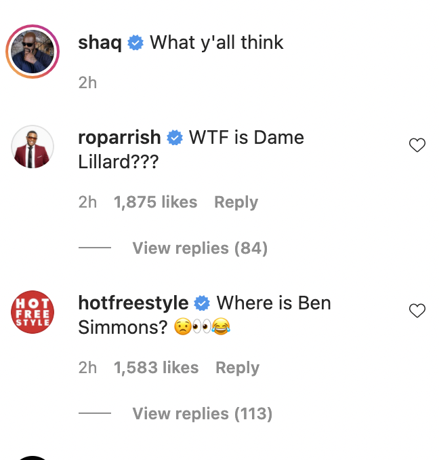Like roparrish's Dame Lillard comment
This screenshot has width=439, height=460.
pyautogui.click(x=417, y=145)
